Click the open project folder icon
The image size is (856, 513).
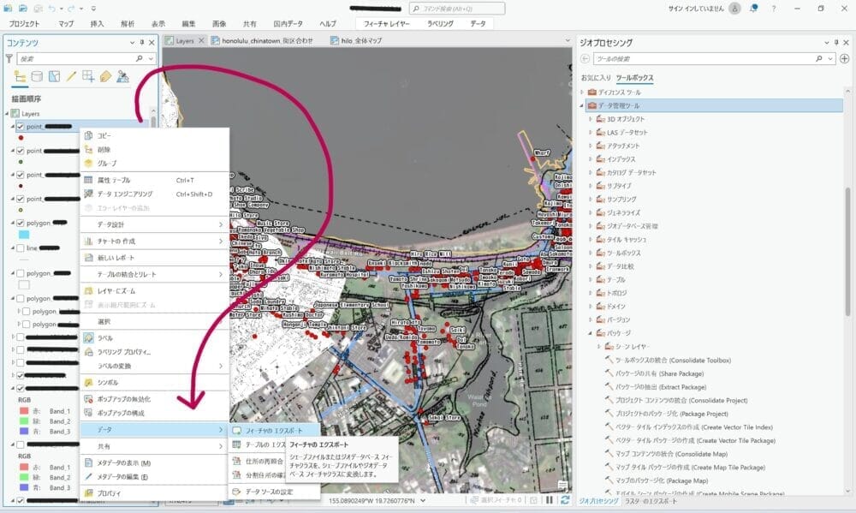[23, 9]
